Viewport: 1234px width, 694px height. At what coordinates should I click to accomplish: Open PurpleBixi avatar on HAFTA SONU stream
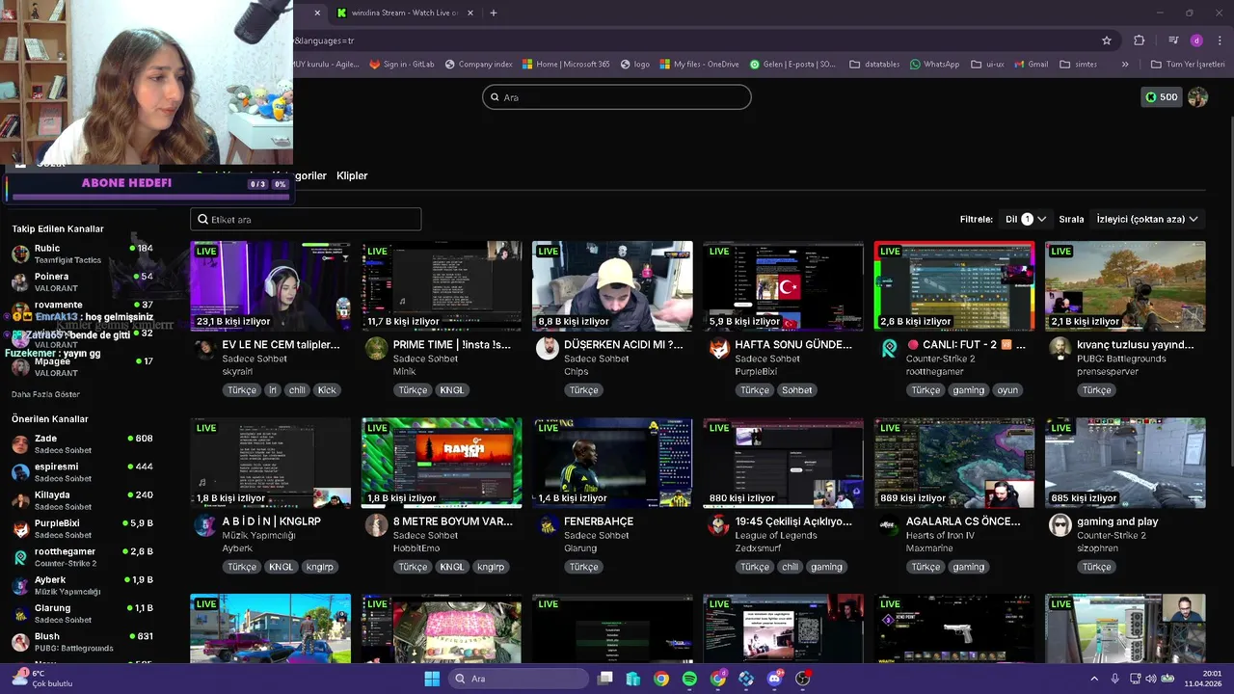coord(718,349)
